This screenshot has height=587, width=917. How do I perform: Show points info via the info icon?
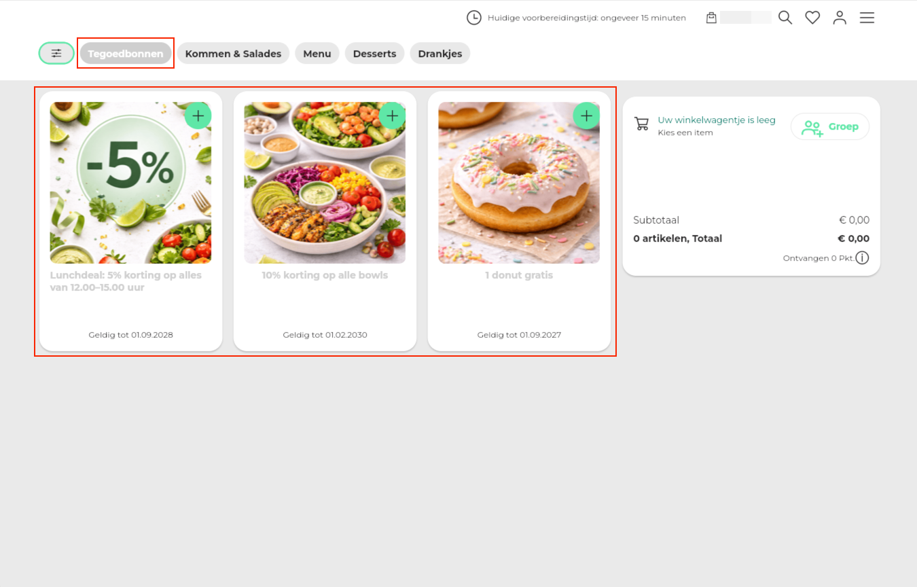point(862,258)
